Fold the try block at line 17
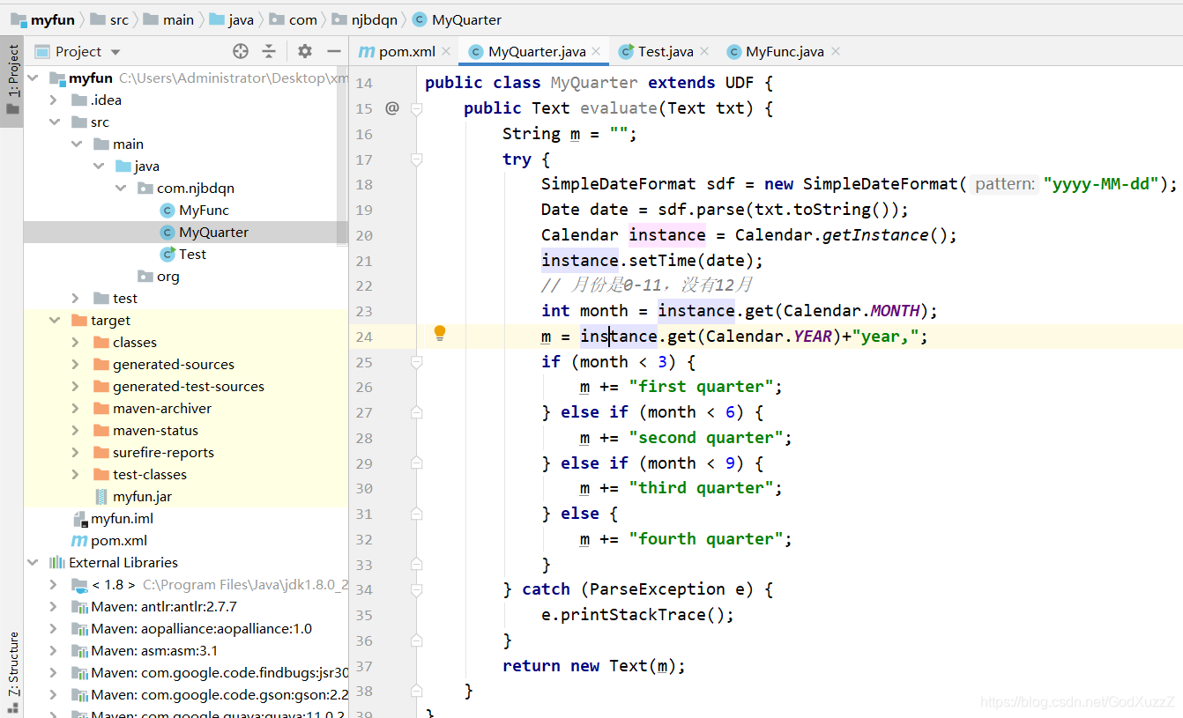The height and width of the screenshot is (718, 1183). (417, 159)
